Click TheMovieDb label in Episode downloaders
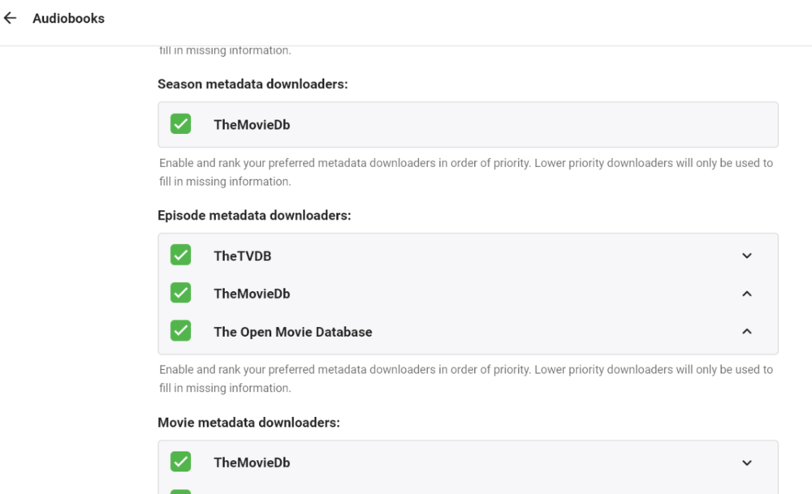 coord(252,294)
